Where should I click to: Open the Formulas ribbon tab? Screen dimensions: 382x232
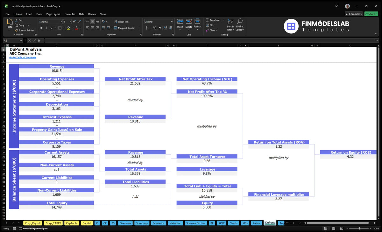coord(70,14)
